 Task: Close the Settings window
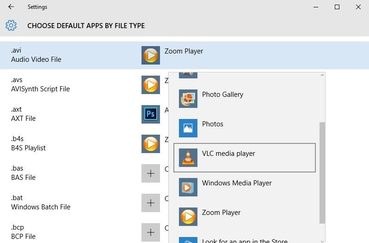358,7
